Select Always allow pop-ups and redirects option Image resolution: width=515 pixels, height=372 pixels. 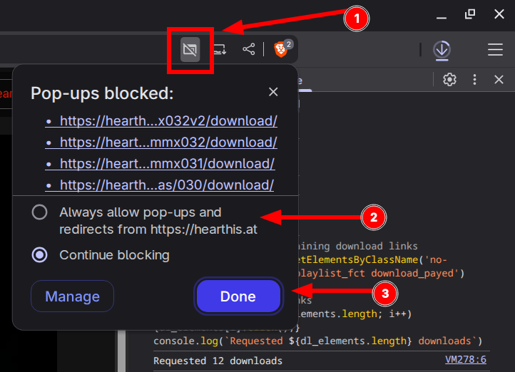click(x=40, y=212)
